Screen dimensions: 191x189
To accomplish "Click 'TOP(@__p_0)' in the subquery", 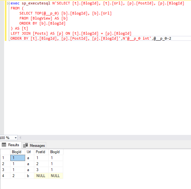I will (47, 13).
